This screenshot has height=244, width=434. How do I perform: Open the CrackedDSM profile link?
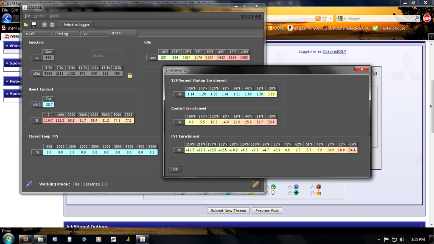pyautogui.click(x=334, y=51)
